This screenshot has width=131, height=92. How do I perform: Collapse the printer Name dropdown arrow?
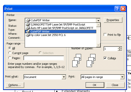(98, 20)
